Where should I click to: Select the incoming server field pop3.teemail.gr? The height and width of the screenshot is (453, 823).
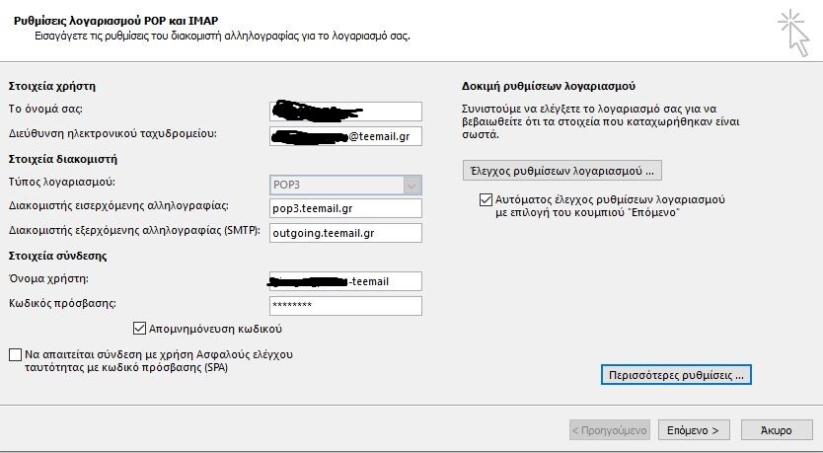(x=345, y=208)
